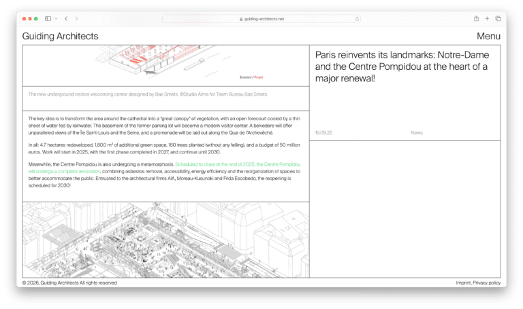
Task: Go forward with the forward arrow
Action: 76,18
